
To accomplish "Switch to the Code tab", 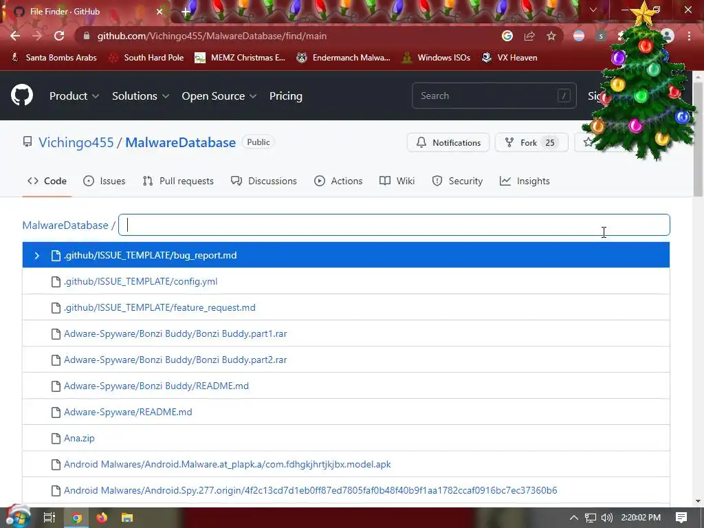I will click(47, 181).
